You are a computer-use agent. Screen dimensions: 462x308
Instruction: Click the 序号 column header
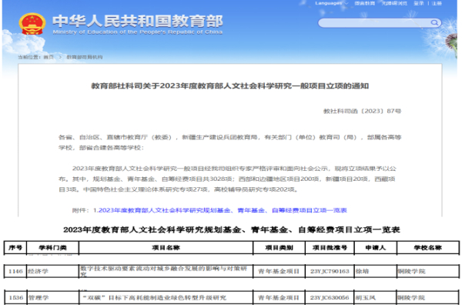(x=15, y=248)
